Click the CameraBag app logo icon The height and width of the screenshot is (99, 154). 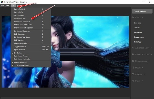click(x=2, y=2)
